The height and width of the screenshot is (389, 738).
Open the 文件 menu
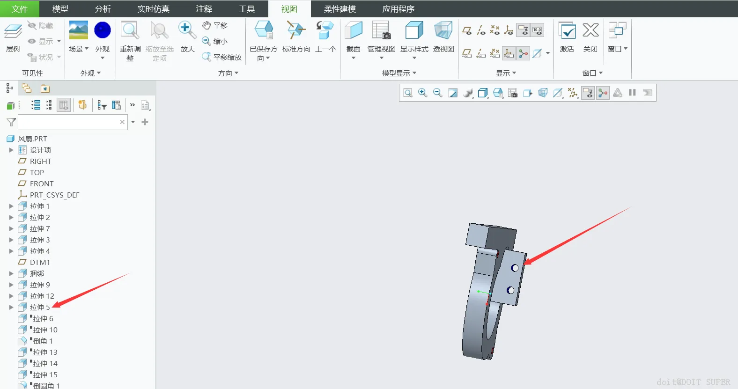coord(20,9)
